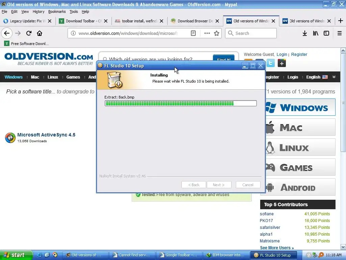
Task: Click the large Linux platform button
Action: tap(300, 147)
